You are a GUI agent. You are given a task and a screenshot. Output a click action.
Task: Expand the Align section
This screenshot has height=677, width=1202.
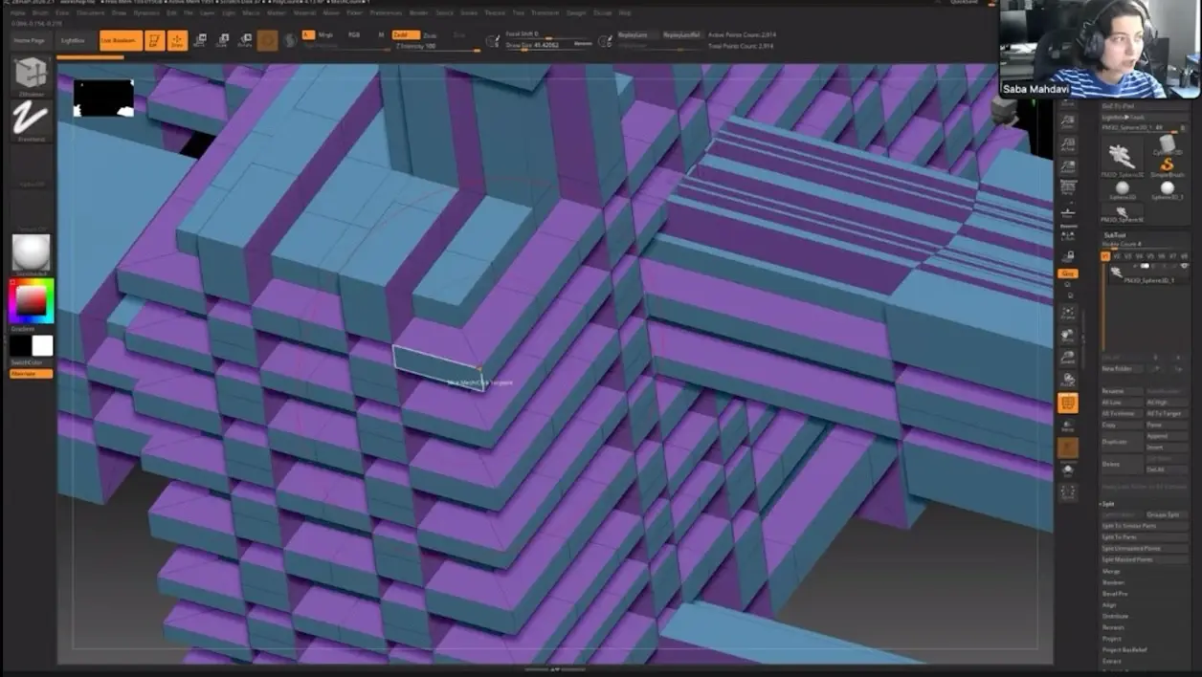tap(1109, 605)
